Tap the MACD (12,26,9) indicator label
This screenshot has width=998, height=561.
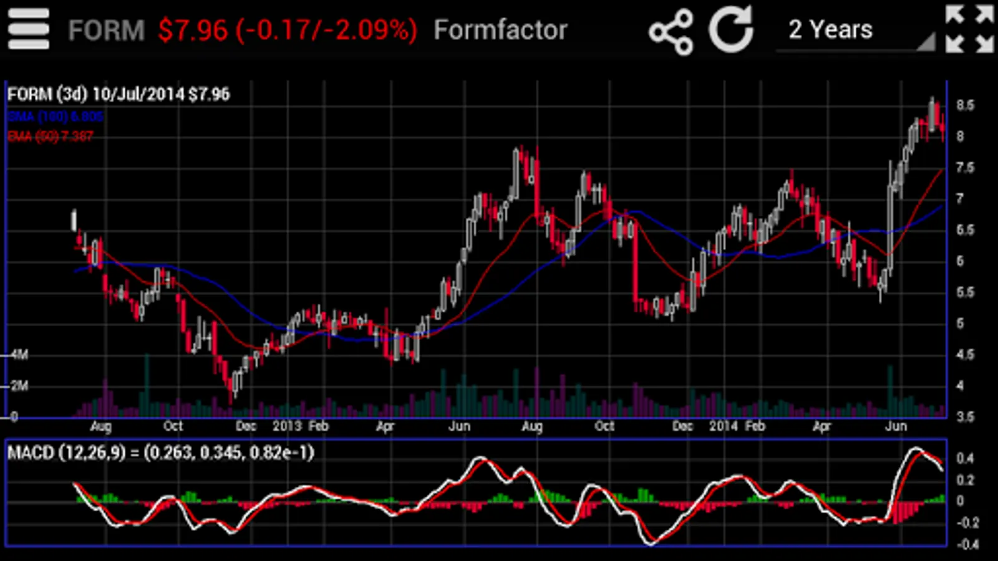point(160,453)
